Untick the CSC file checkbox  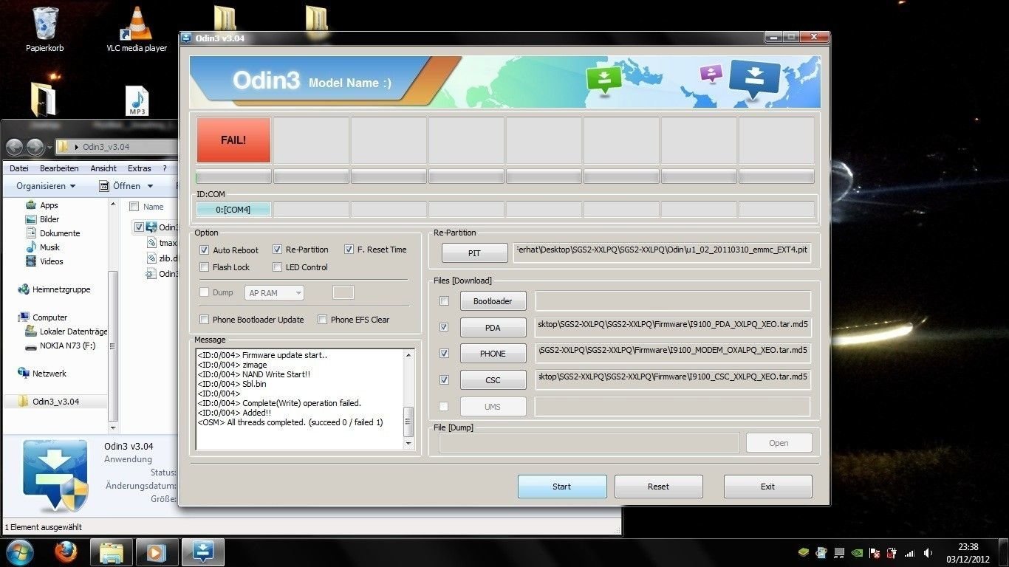[x=444, y=380]
